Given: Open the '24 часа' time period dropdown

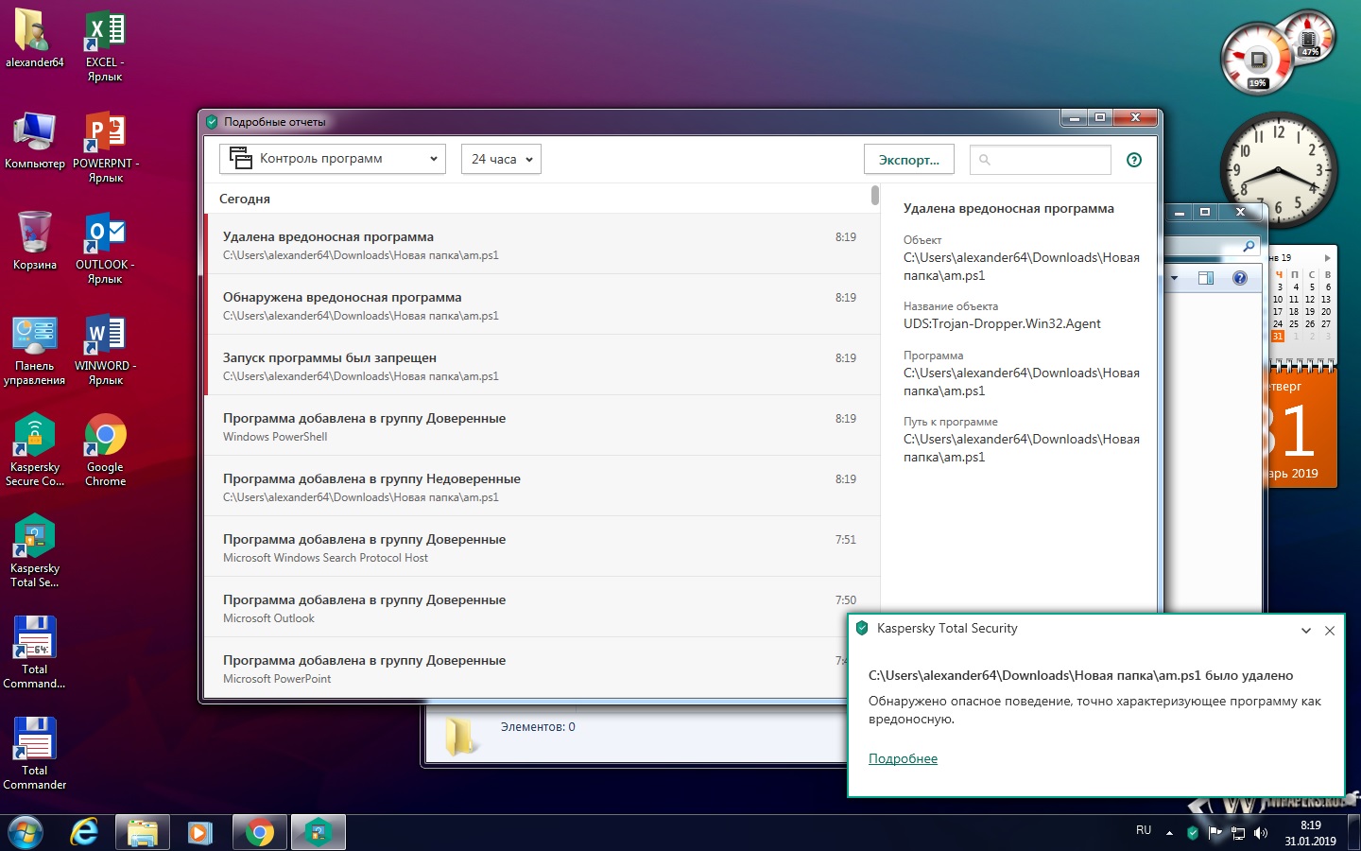Looking at the screenshot, I should [501, 159].
